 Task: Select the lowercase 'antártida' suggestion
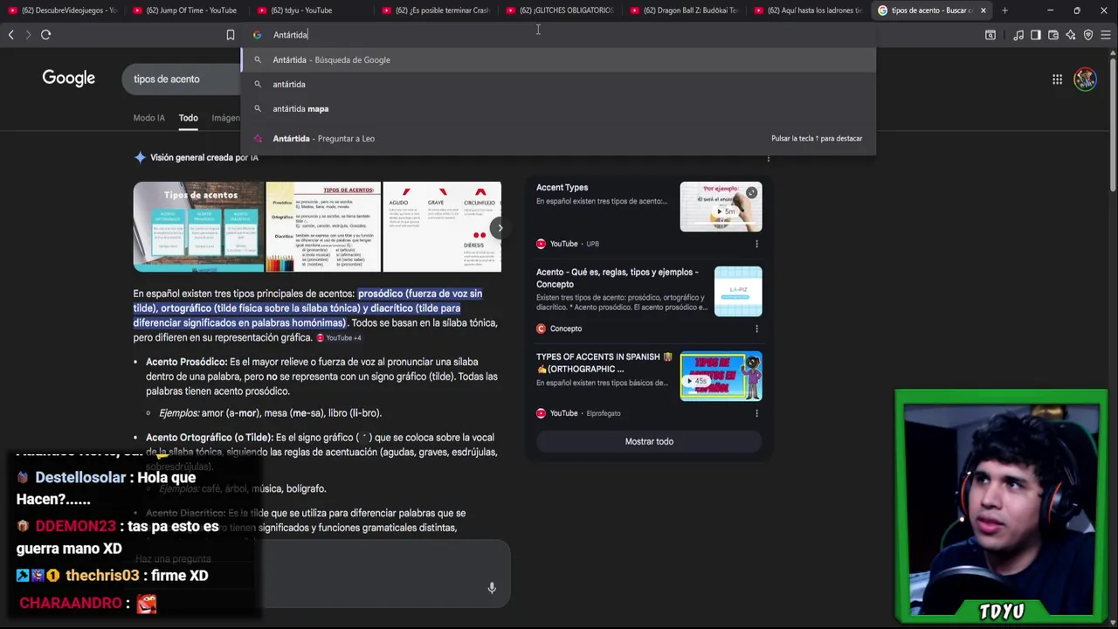coord(558,85)
